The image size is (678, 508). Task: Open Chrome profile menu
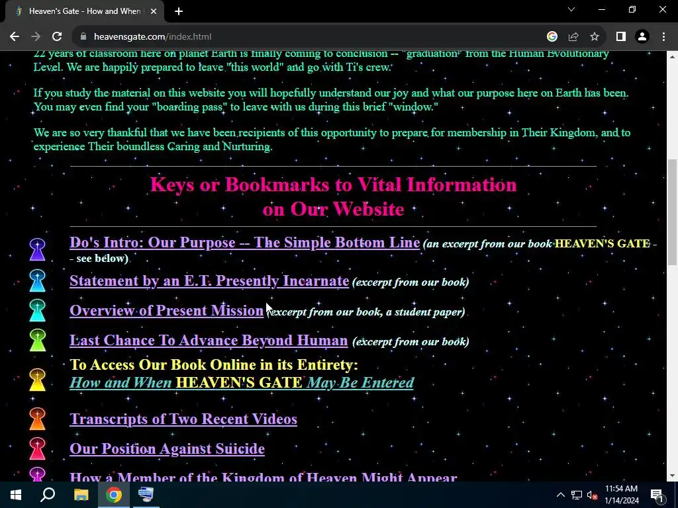[x=642, y=37]
